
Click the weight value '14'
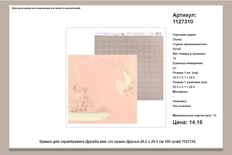[x=174, y=58]
